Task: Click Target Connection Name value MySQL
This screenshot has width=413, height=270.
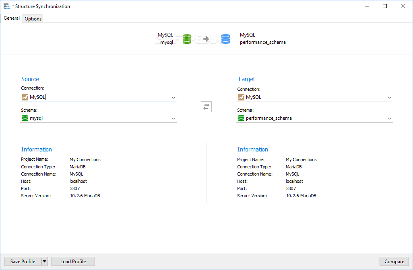Action: click(x=293, y=174)
